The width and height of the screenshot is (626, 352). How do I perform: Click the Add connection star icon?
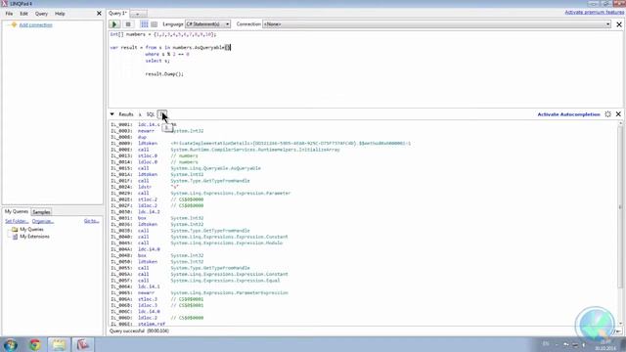click(x=14, y=24)
